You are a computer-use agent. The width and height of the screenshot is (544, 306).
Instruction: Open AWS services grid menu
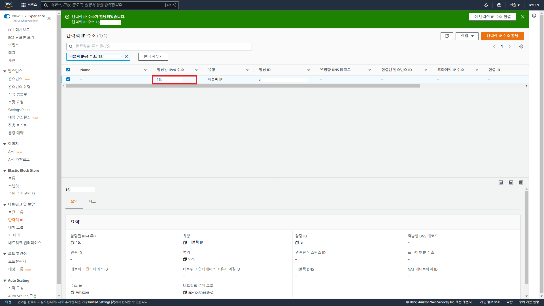24,5
